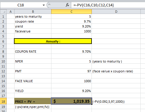Click the 'FACE VALUE' label cell
Image resolution: width=145 pixels, height=112 pixels.
(x=33, y=81)
